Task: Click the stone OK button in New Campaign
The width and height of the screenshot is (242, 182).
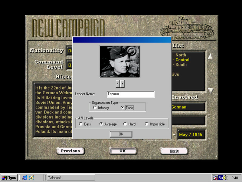Action: pos(123,151)
